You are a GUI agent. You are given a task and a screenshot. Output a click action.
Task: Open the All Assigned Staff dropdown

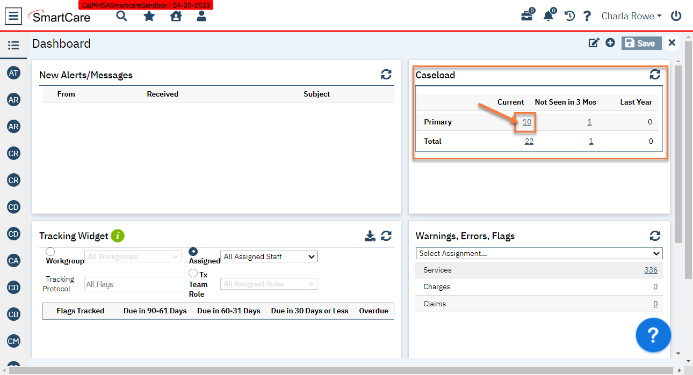click(x=269, y=256)
